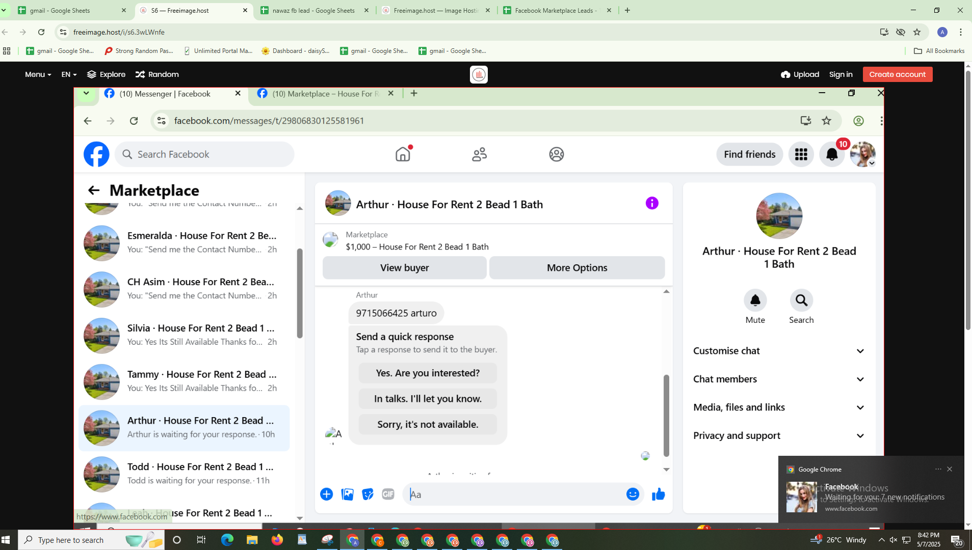Open the notifications bell with 10 badge
Screen dimensions: 972x550
click(x=832, y=154)
